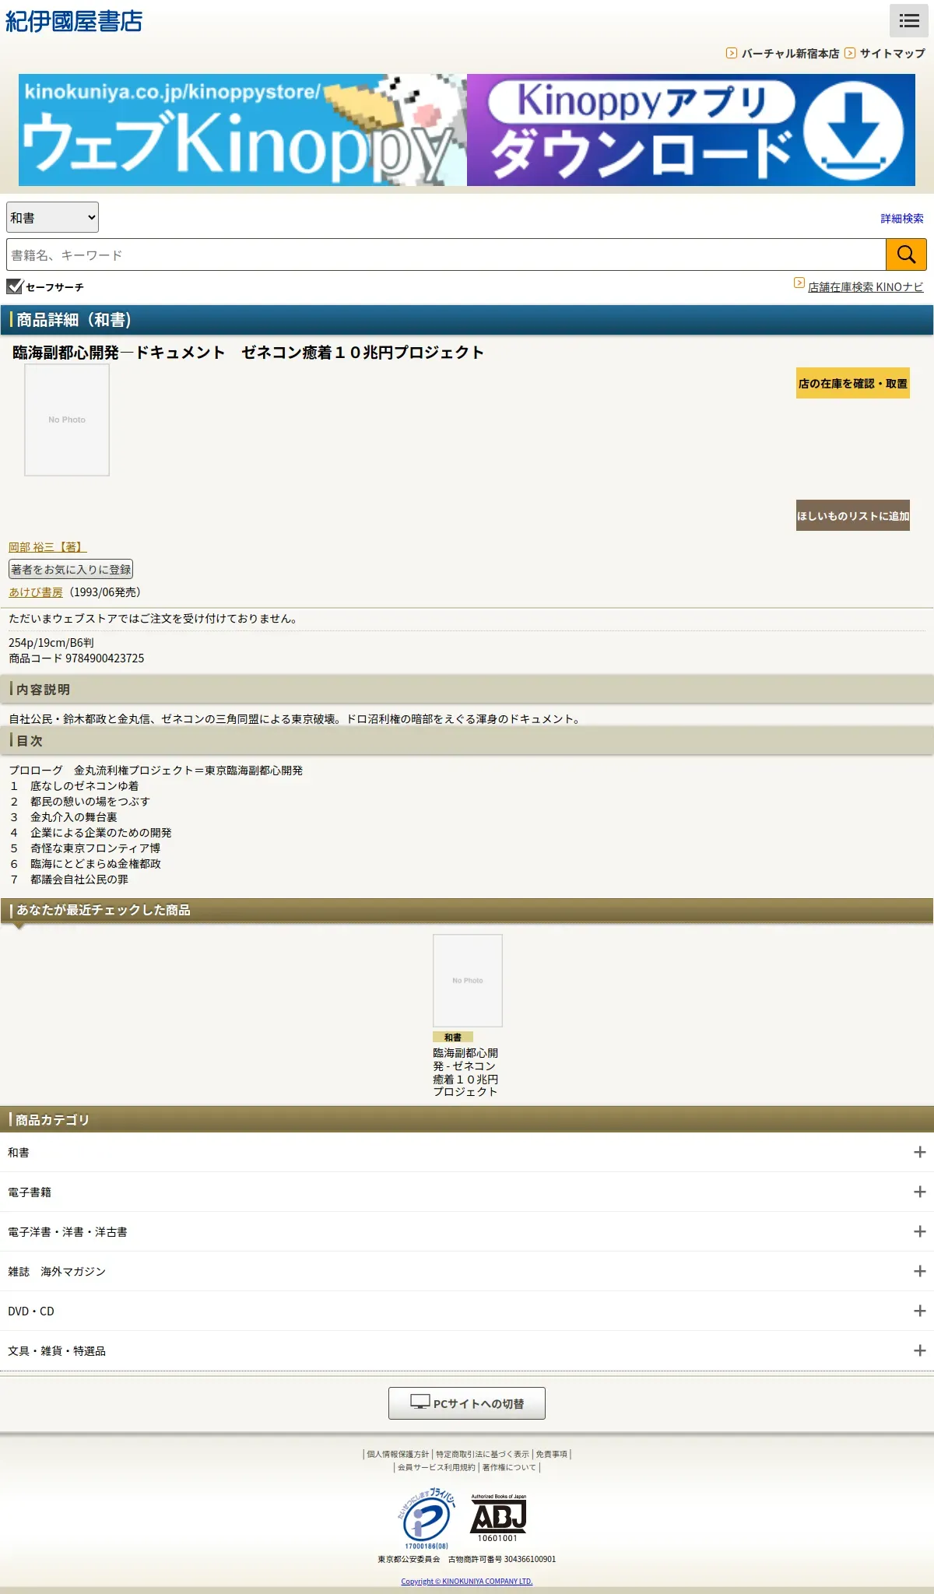Click 店の在庫を確認・取置 button
Viewport: 934px width, 1594px height.
point(853,383)
